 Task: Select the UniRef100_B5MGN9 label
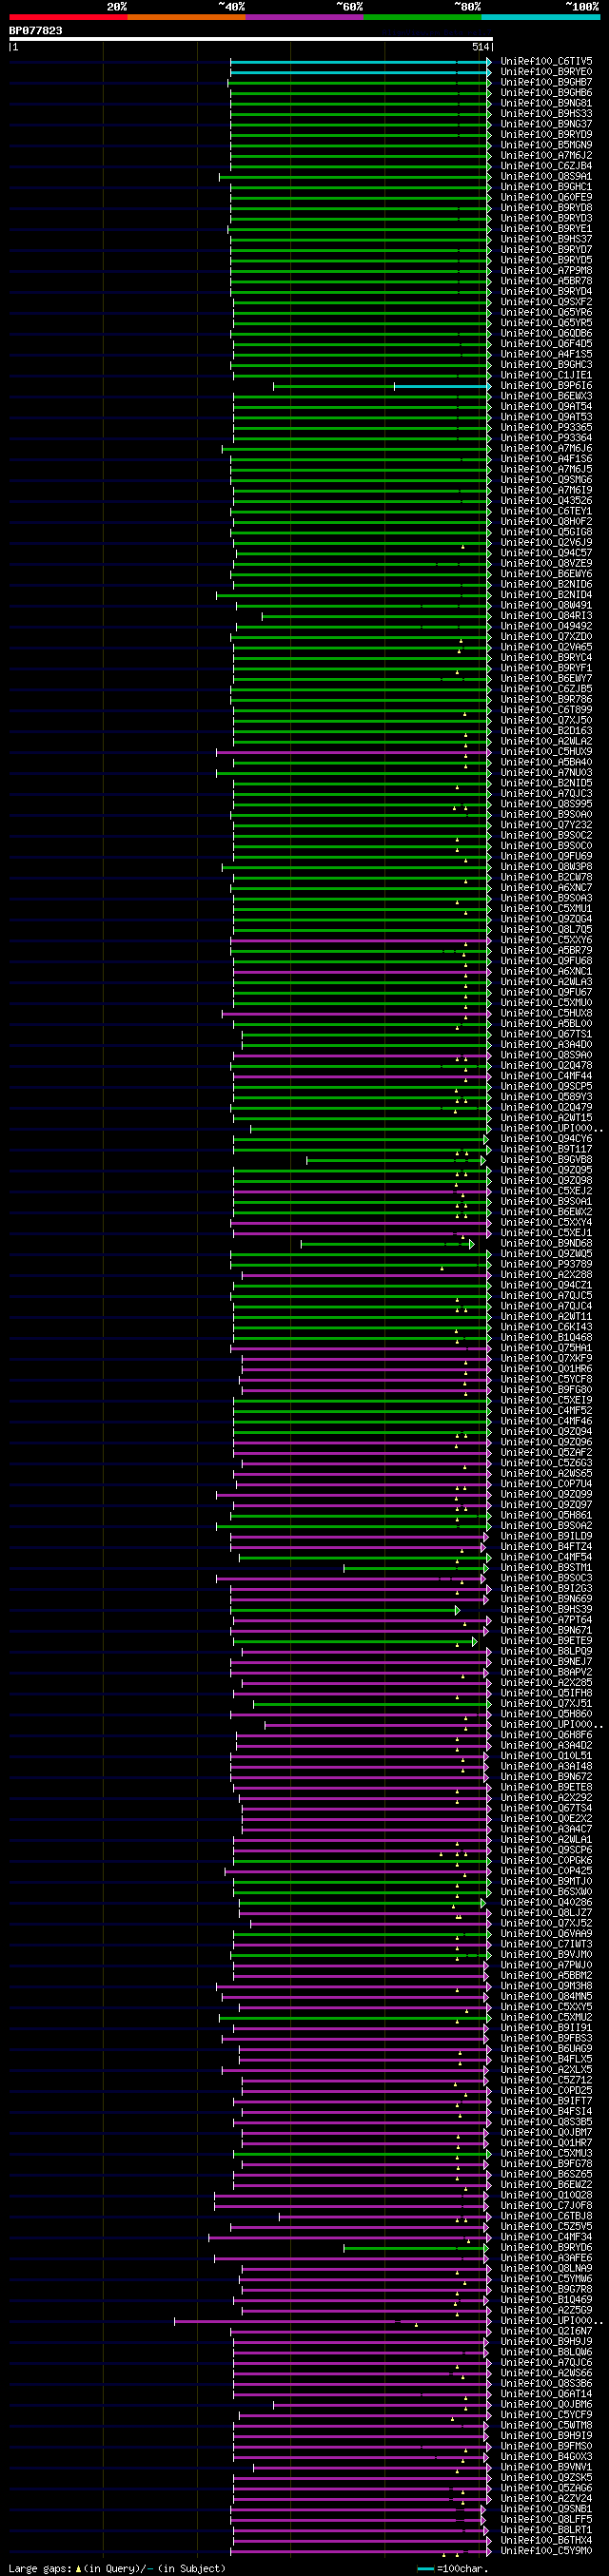coord(546,146)
